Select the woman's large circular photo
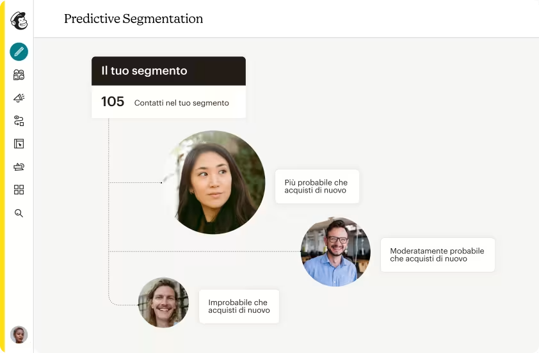Screen dimensions: 539x353 213,182
